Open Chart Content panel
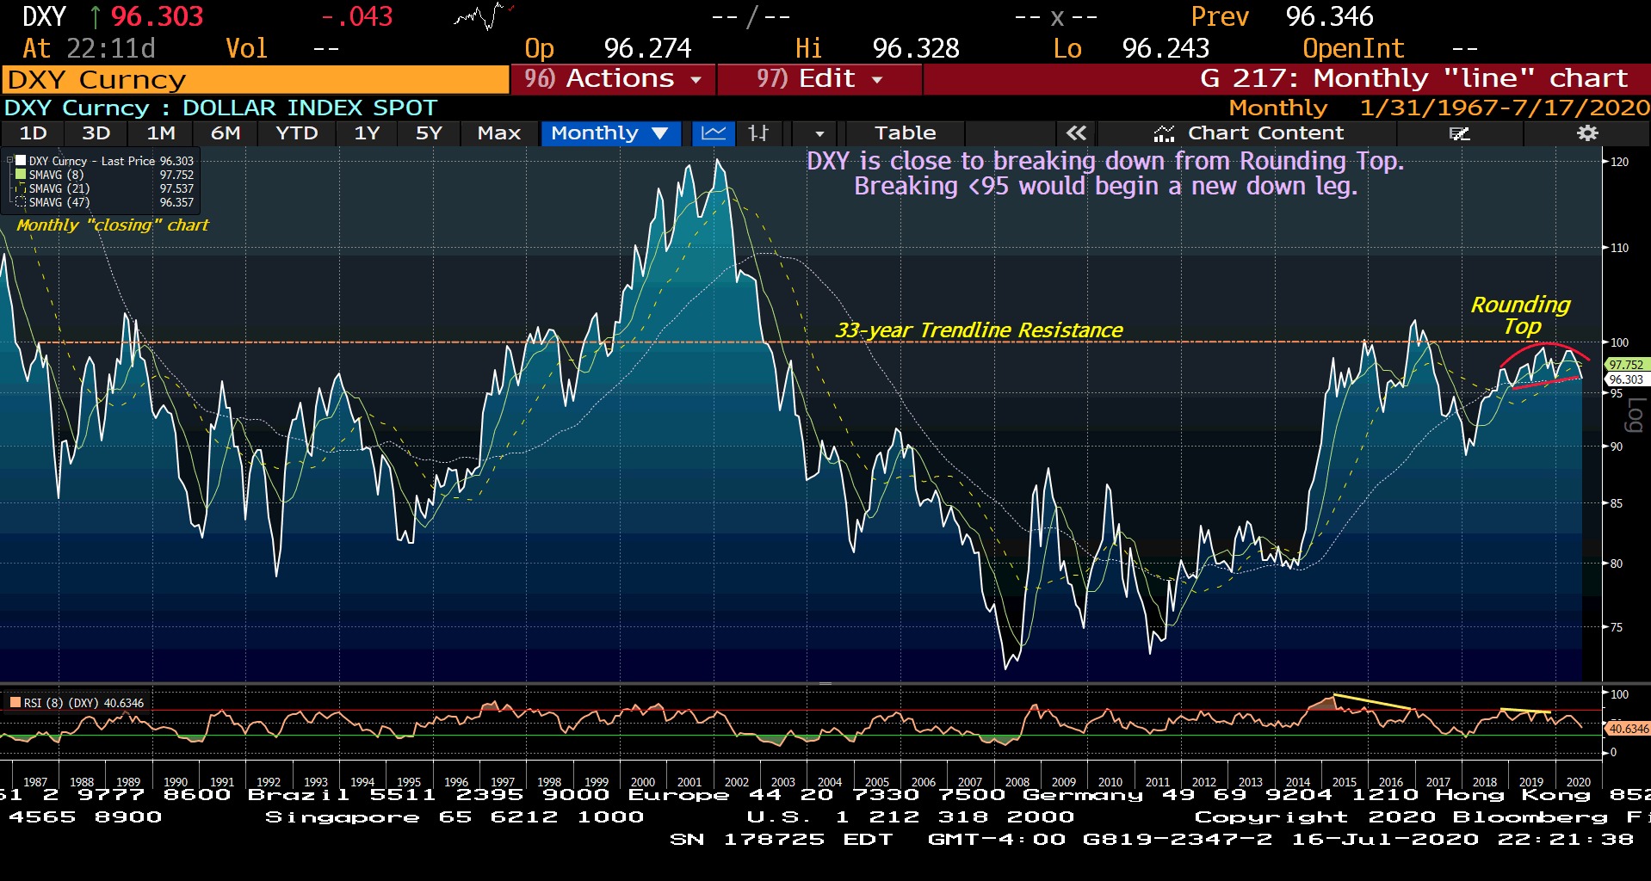This screenshot has width=1651, height=881. click(1248, 133)
